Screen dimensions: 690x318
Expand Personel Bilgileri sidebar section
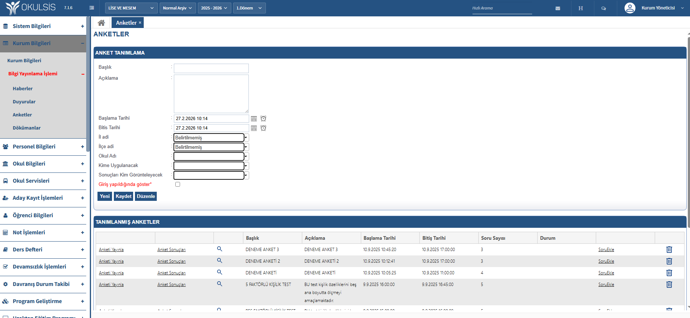pyautogui.click(x=43, y=147)
